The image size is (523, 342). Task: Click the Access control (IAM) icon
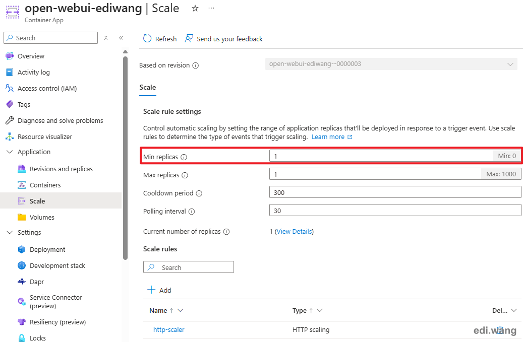10,88
